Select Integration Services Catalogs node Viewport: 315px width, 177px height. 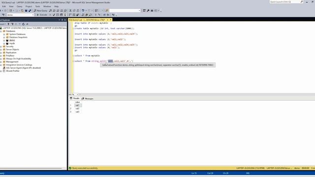tap(19, 65)
